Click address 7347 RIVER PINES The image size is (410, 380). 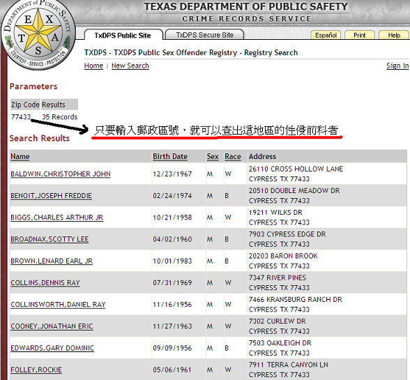tap(278, 278)
